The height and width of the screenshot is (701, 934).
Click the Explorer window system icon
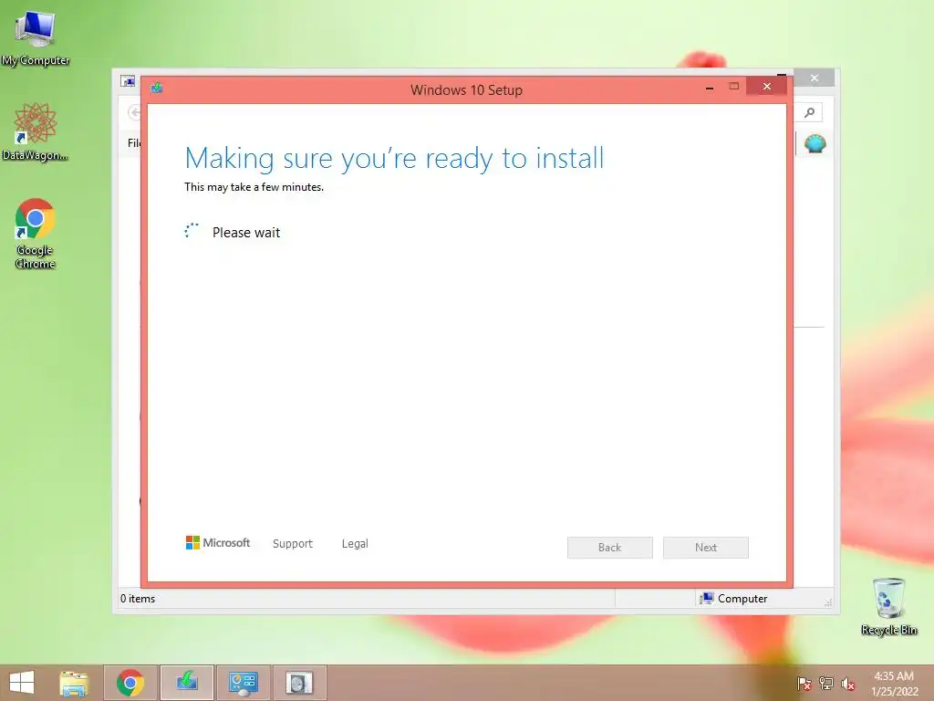pos(128,81)
